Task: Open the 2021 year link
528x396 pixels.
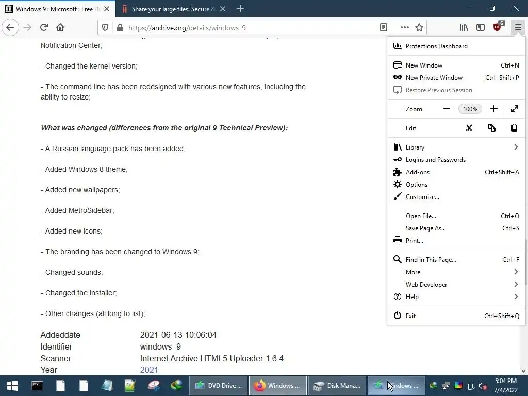Action: coord(149,370)
